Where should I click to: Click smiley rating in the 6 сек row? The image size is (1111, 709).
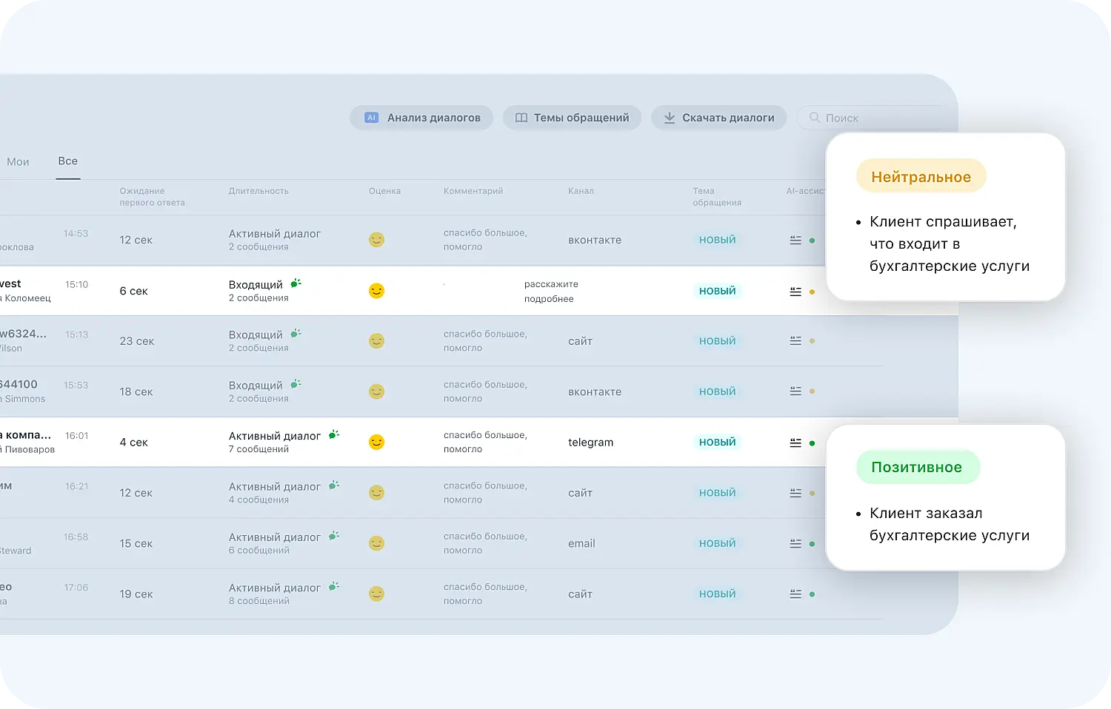377,291
